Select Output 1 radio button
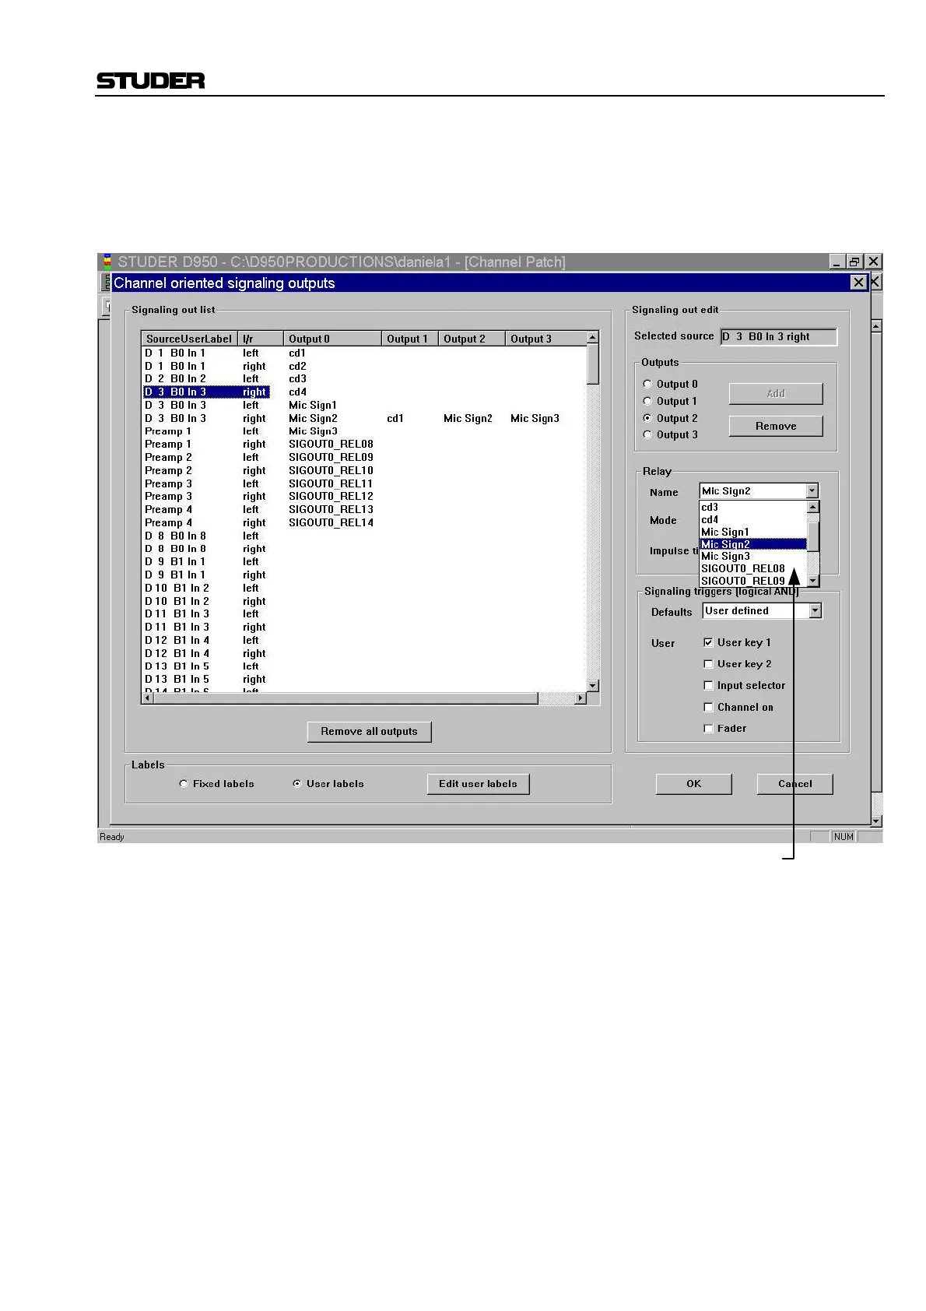The image size is (926, 1311). click(x=647, y=401)
